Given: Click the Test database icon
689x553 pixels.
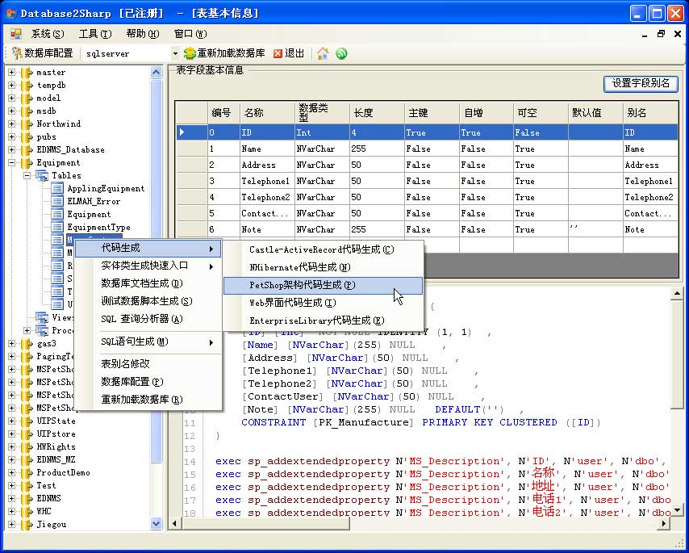Looking at the screenshot, I should (x=27, y=485).
